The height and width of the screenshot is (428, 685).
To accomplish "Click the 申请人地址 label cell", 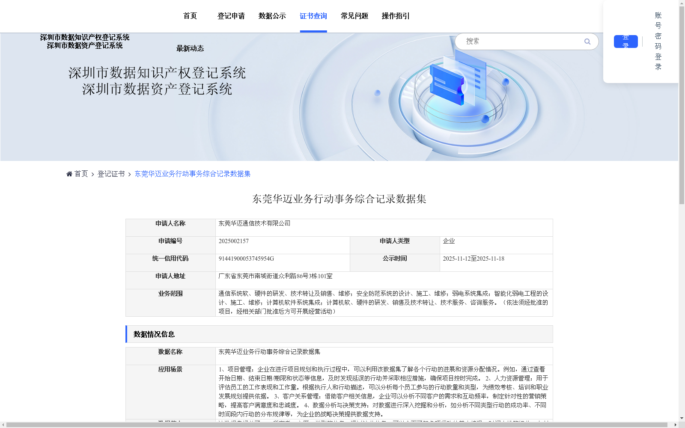I will tap(170, 280).
